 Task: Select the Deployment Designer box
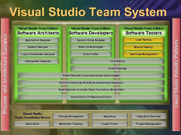pos(38,61)
